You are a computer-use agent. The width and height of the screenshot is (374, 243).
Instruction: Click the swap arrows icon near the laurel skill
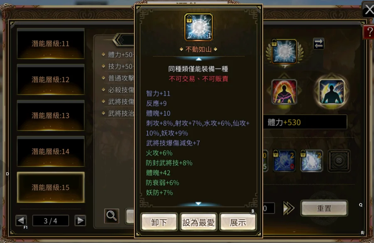tap(318, 44)
